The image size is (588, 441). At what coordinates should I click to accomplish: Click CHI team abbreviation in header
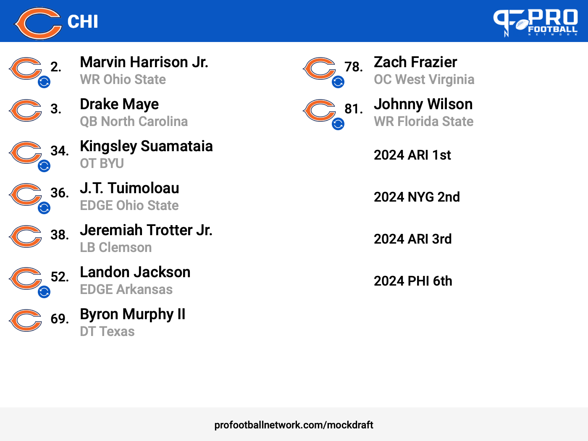[x=83, y=22]
